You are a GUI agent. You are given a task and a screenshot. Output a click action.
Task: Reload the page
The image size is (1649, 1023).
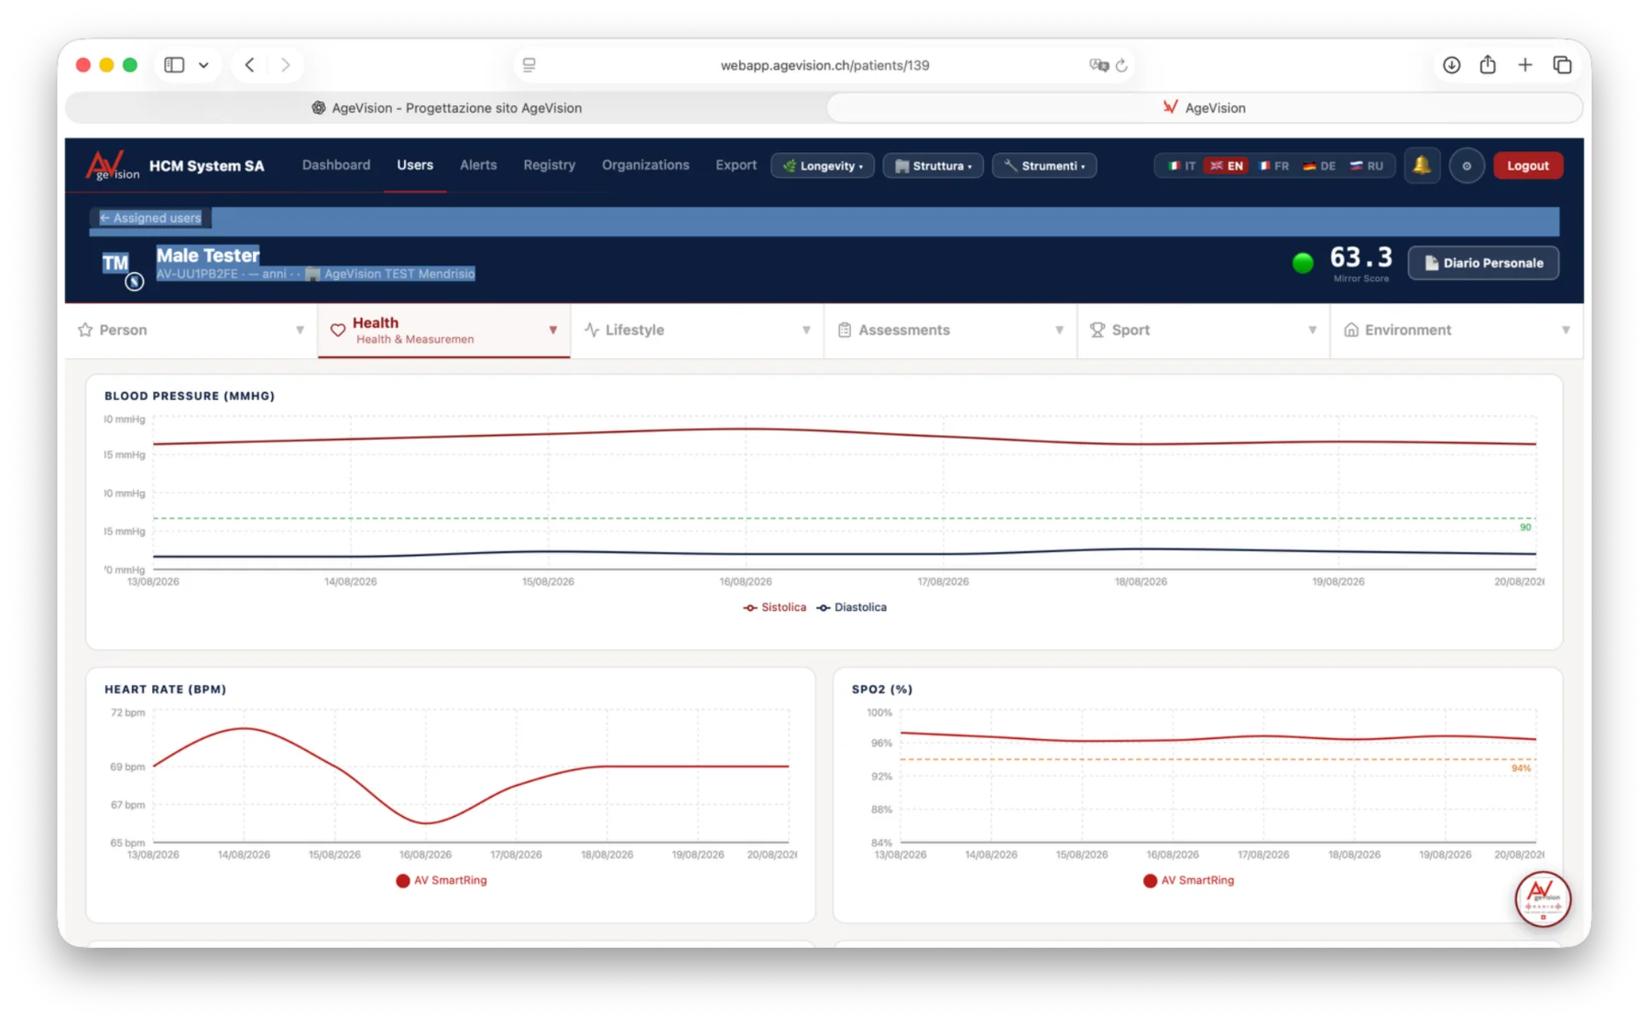click(x=1121, y=65)
